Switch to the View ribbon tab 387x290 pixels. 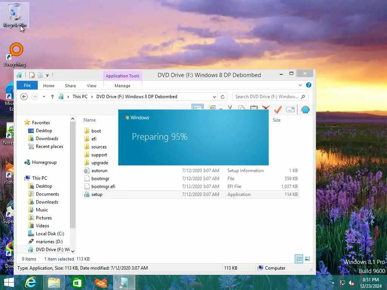pos(91,86)
